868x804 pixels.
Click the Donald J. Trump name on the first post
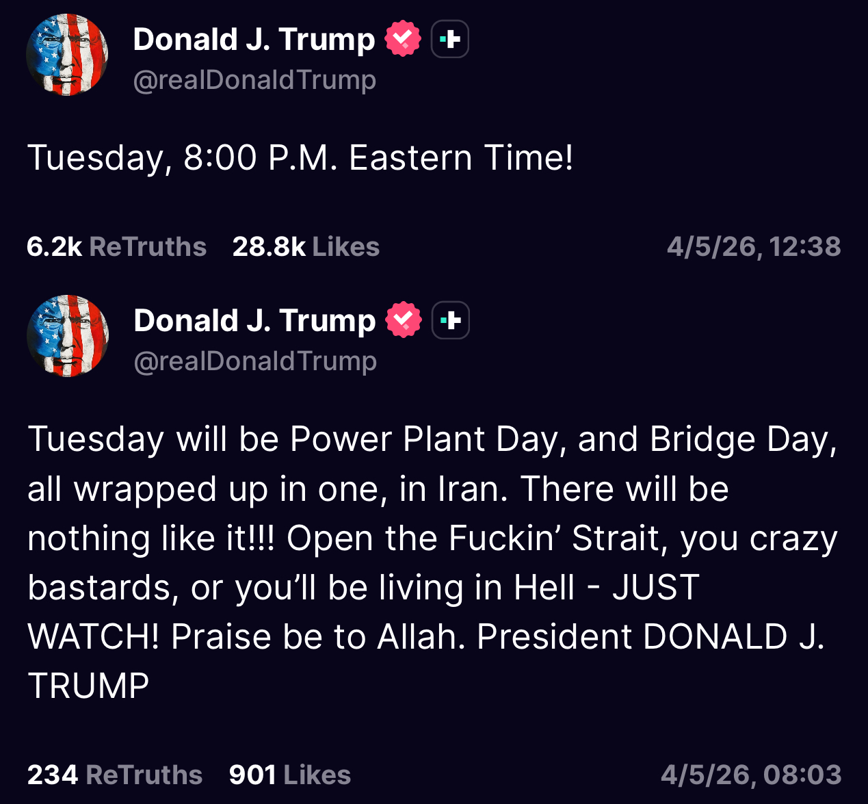254,39
